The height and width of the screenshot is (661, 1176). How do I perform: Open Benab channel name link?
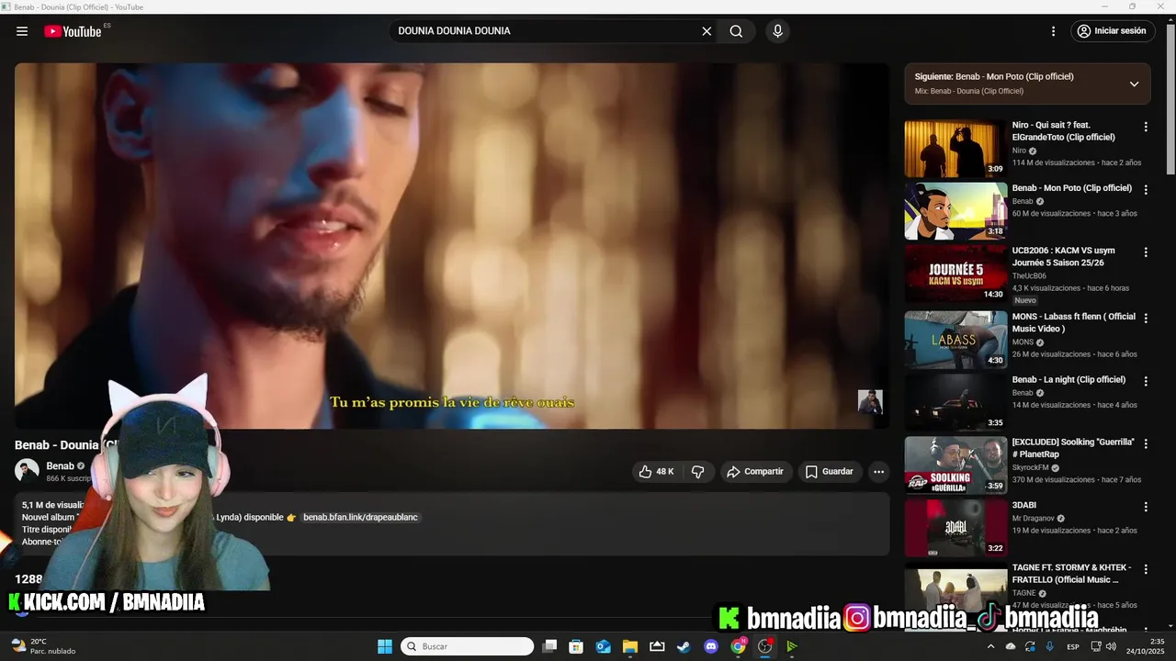[60, 466]
